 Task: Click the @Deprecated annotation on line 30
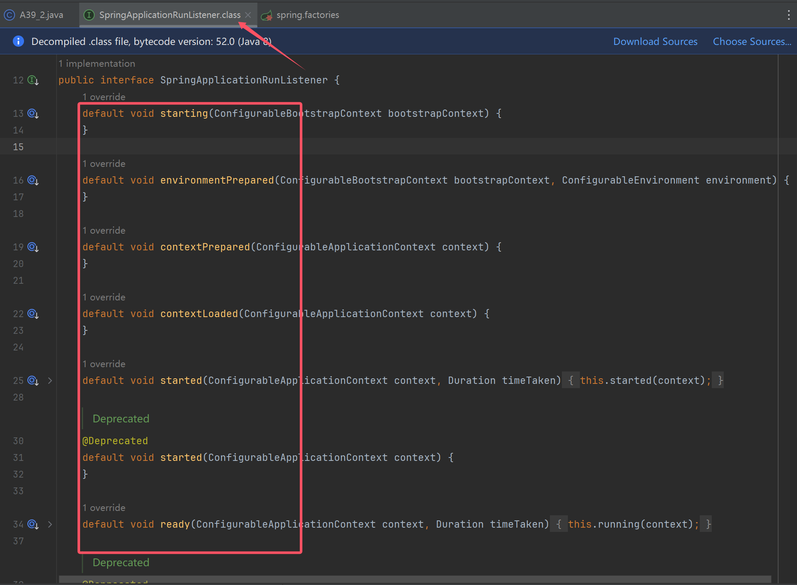point(115,441)
